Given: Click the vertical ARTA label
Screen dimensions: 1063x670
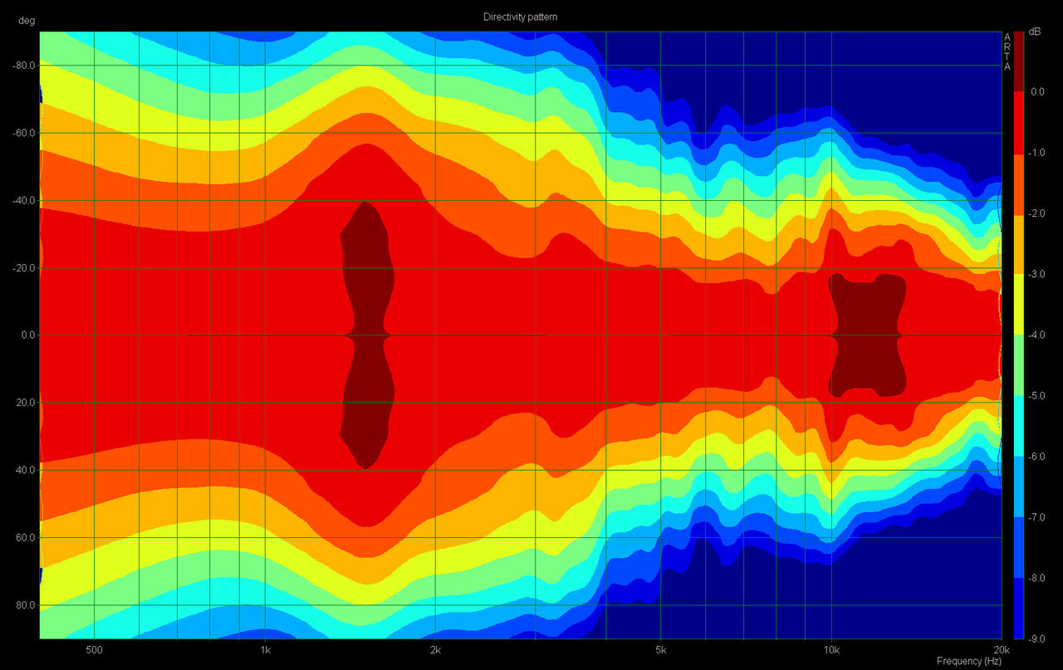Looking at the screenshot, I should click(1007, 51).
